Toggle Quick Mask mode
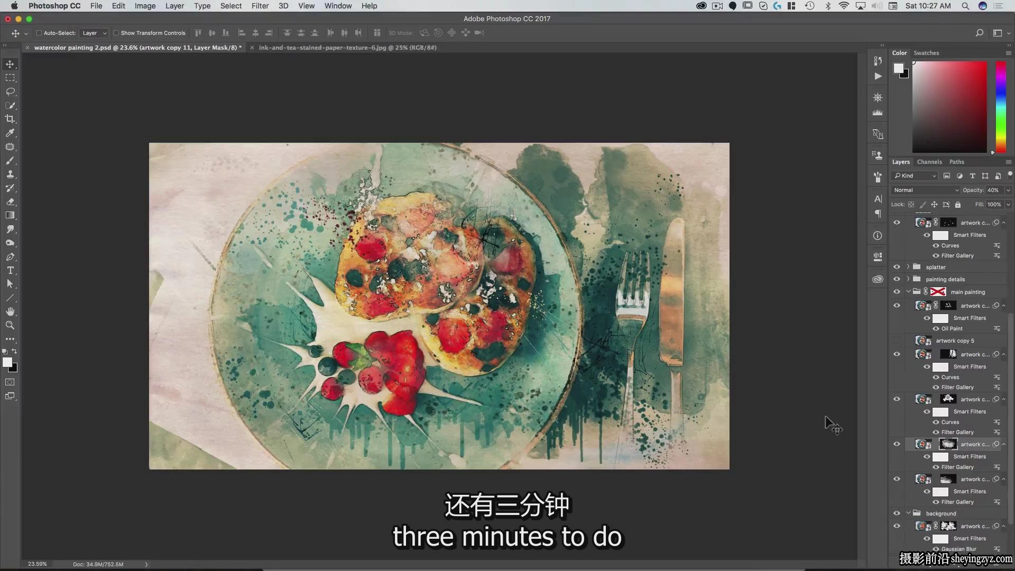The height and width of the screenshot is (571, 1015). click(x=10, y=382)
